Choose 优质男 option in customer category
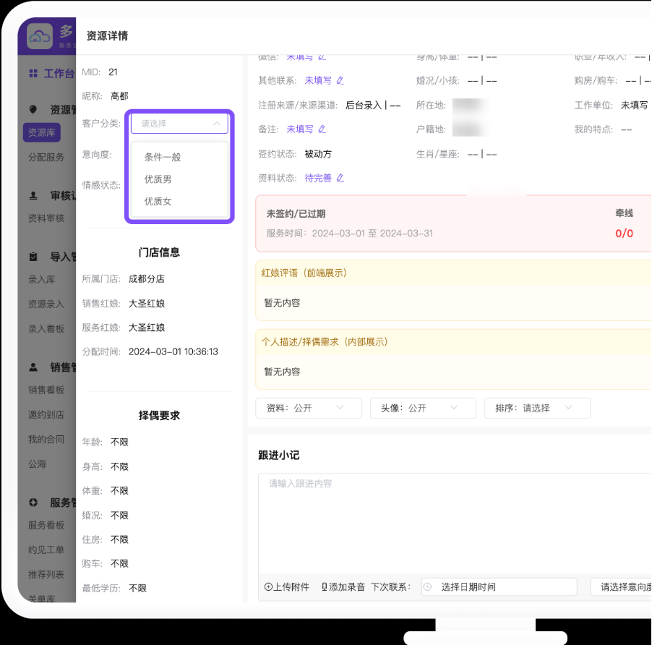This screenshot has width=652, height=645. pyautogui.click(x=158, y=179)
